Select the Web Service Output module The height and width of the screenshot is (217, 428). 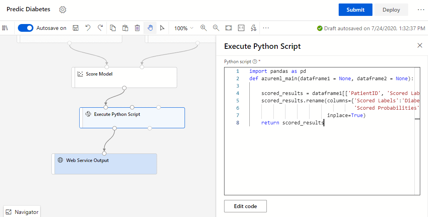click(104, 164)
